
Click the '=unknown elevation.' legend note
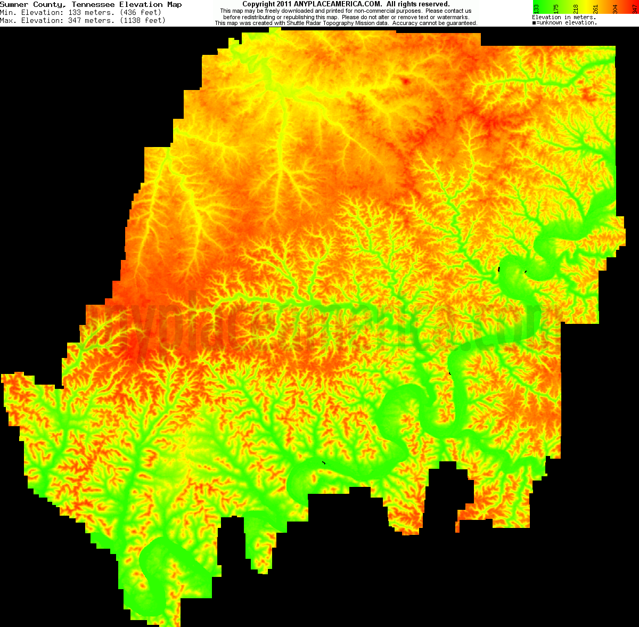(x=564, y=23)
